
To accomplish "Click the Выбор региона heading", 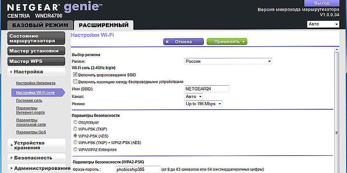I will tap(86, 55).
